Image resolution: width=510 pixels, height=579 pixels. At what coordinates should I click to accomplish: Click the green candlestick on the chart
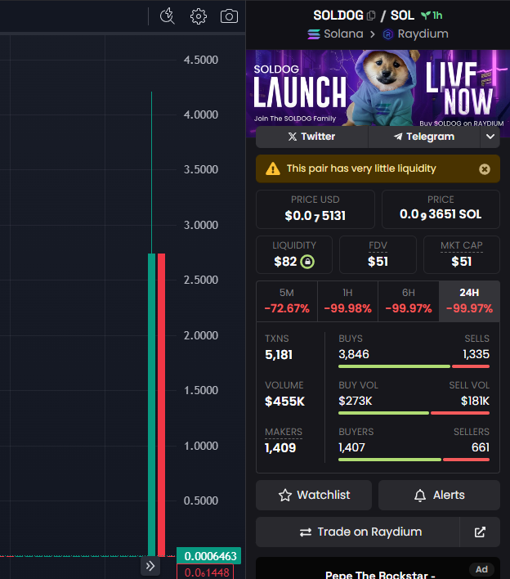pyautogui.click(x=152, y=404)
